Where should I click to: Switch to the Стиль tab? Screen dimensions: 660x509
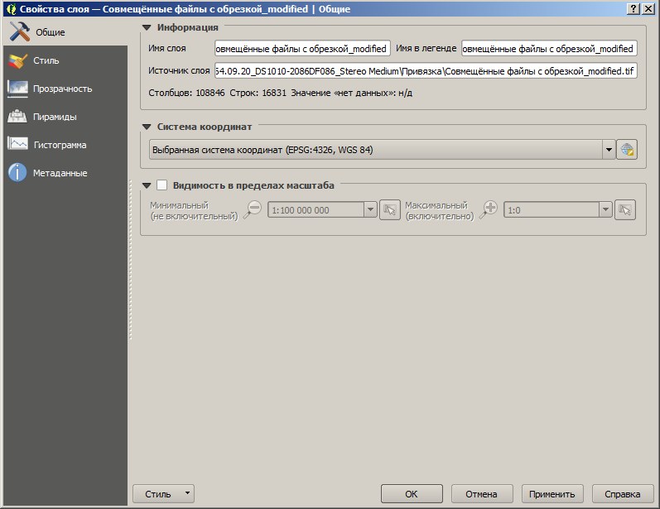coord(65,60)
